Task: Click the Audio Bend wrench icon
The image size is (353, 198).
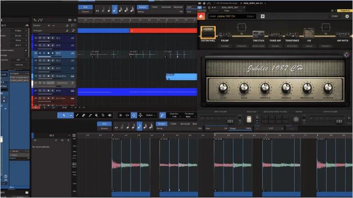Action: point(162,115)
